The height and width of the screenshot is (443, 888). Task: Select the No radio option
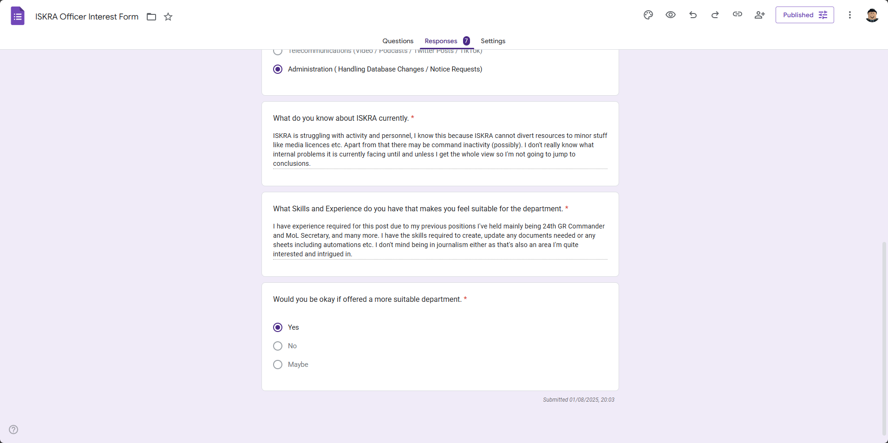point(278,346)
